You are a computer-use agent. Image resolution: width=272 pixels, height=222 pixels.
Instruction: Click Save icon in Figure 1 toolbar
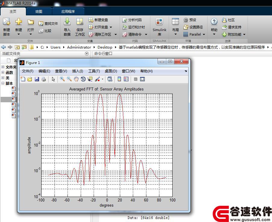[x=37, y=79]
